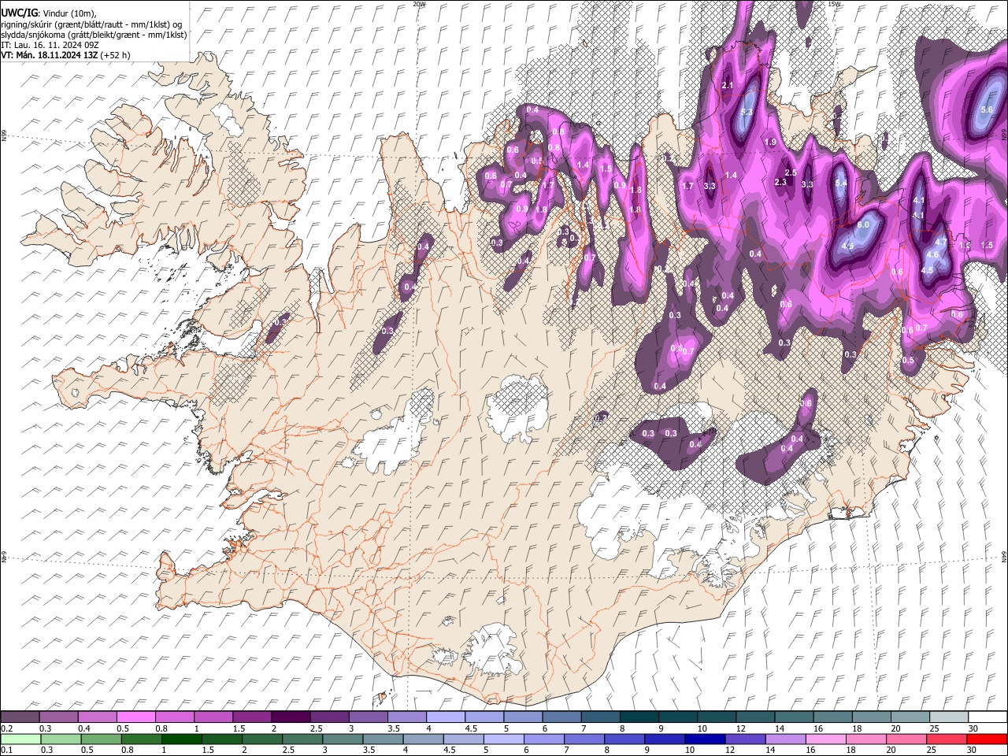Click the 4.7 precipitation value on the map
The height and width of the screenshot is (756, 1008).
[x=940, y=243]
